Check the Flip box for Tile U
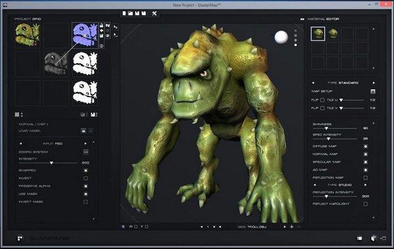The width and height of the screenshot is (394, 249). pyautogui.click(x=322, y=100)
